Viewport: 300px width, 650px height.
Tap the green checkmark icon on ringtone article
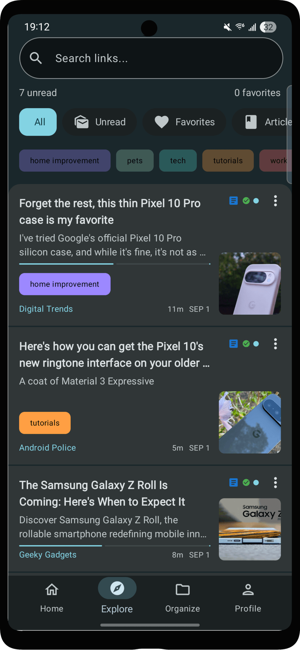pyautogui.click(x=246, y=344)
